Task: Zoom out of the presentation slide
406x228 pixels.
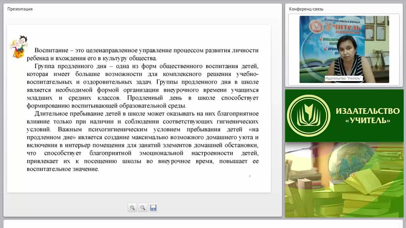Action: (x=143, y=207)
